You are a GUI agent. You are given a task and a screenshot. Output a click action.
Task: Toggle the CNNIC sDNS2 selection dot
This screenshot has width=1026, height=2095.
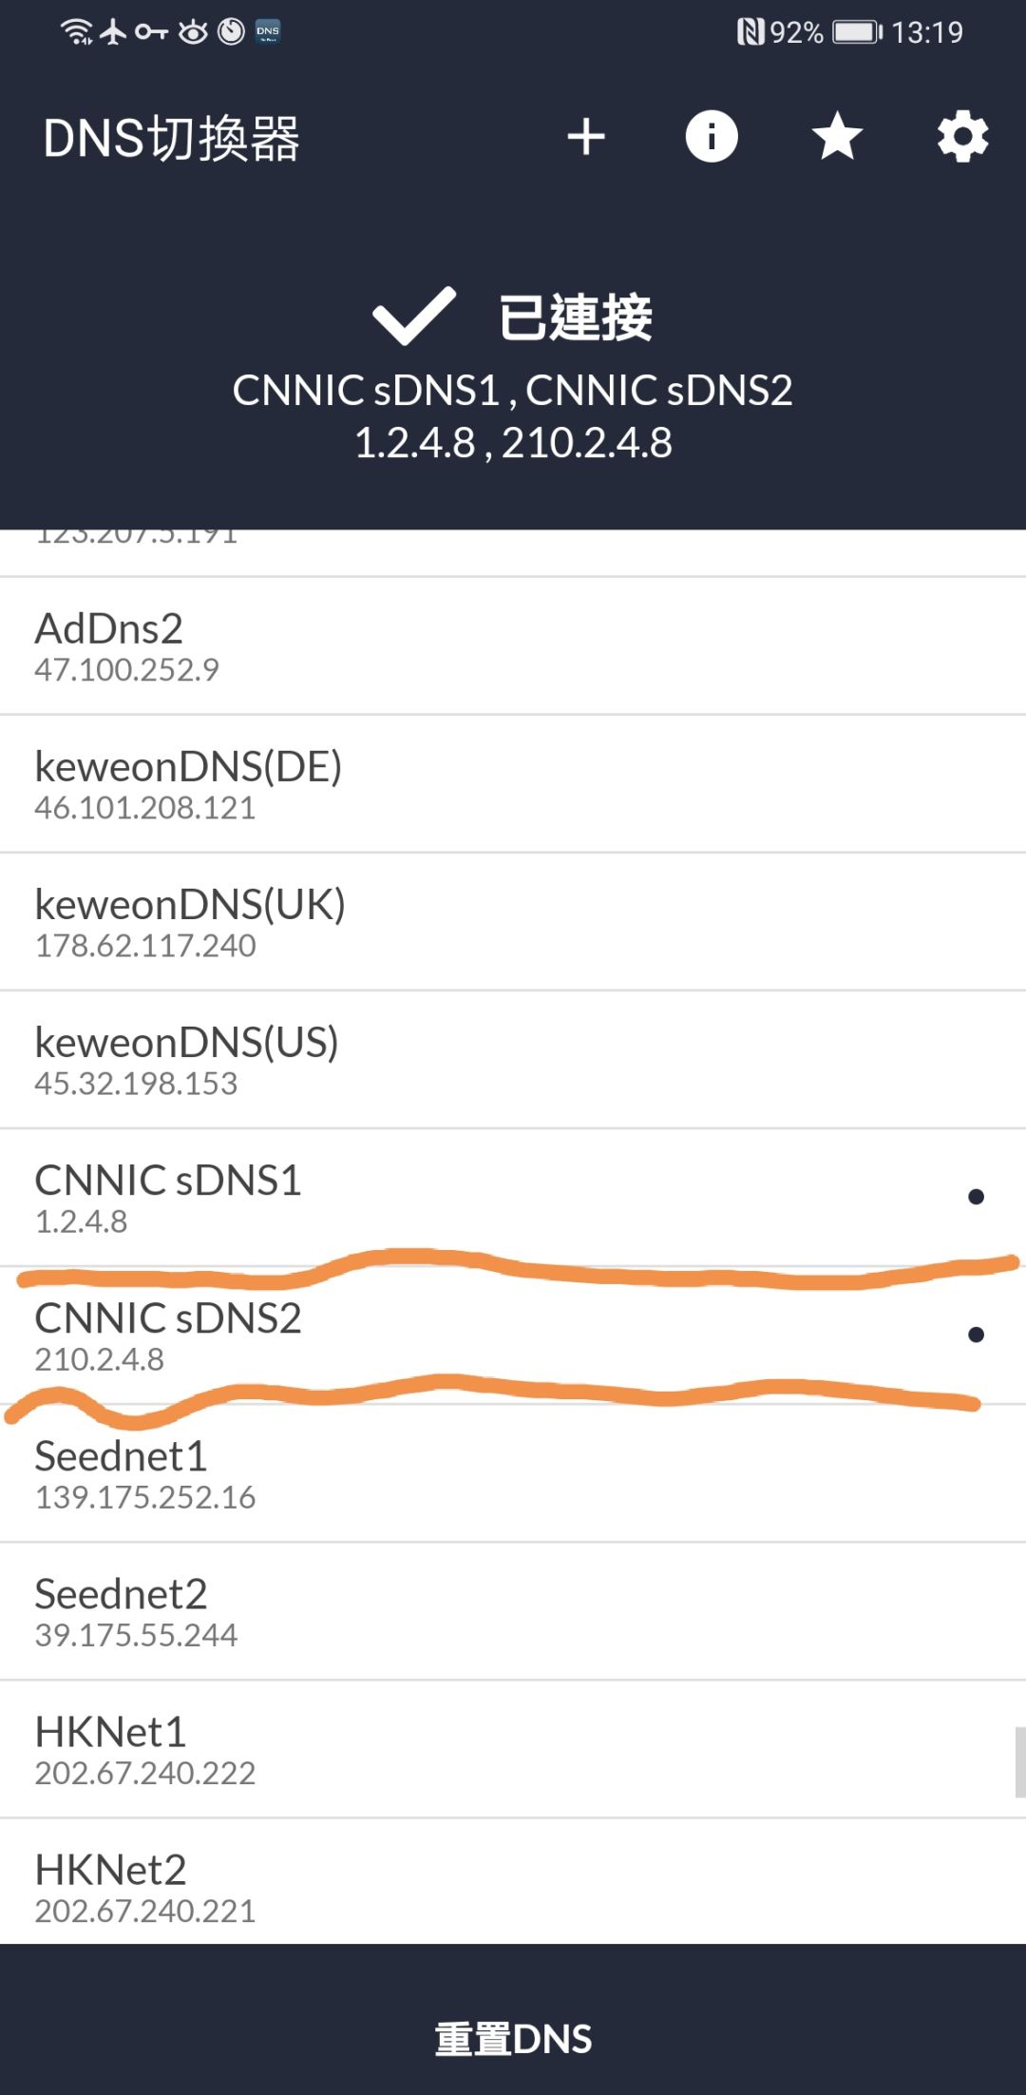[x=976, y=1335]
